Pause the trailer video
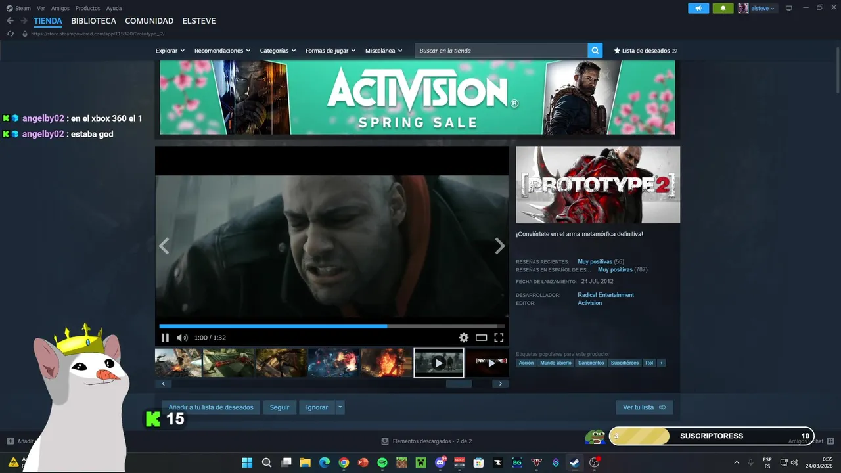The width and height of the screenshot is (841, 473). click(165, 338)
